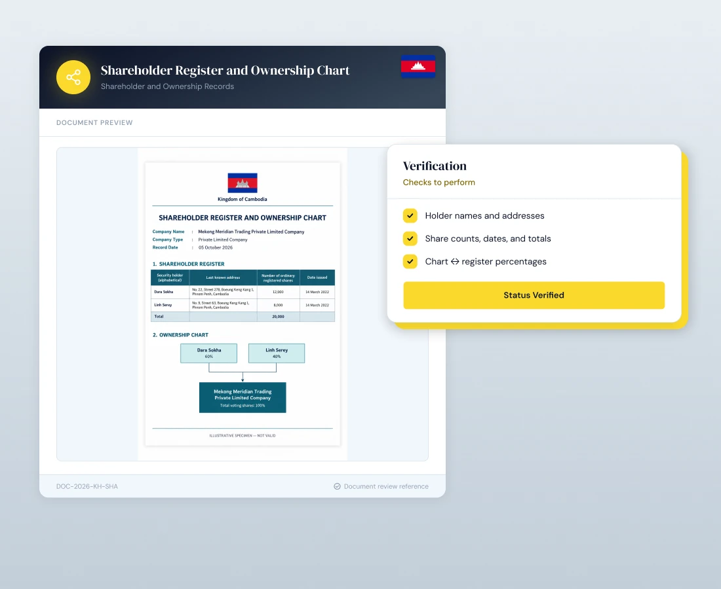Click the Verification panel heading
The height and width of the screenshot is (589, 721).
click(x=435, y=166)
